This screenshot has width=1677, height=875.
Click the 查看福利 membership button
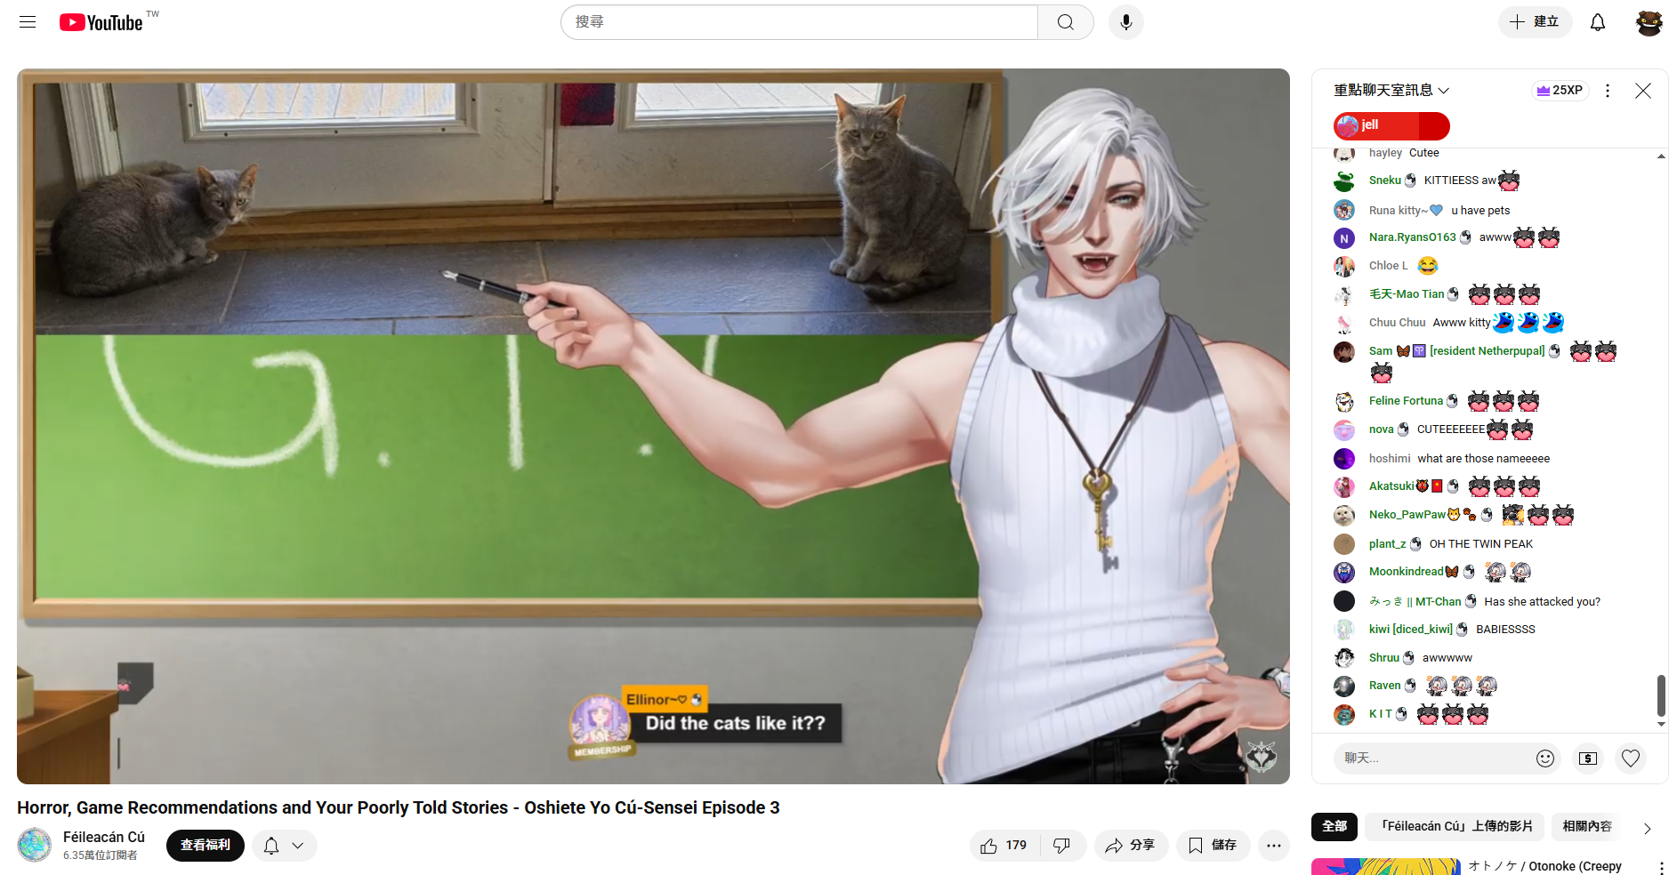tap(205, 846)
